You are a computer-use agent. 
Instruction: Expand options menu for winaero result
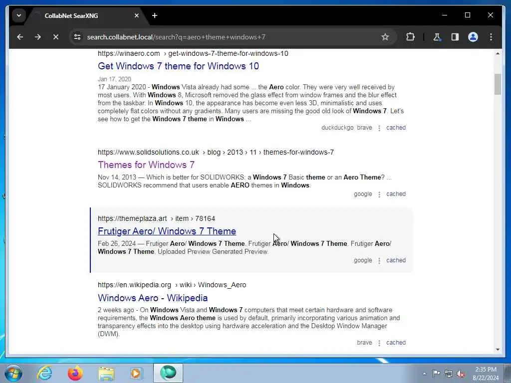tap(379, 128)
